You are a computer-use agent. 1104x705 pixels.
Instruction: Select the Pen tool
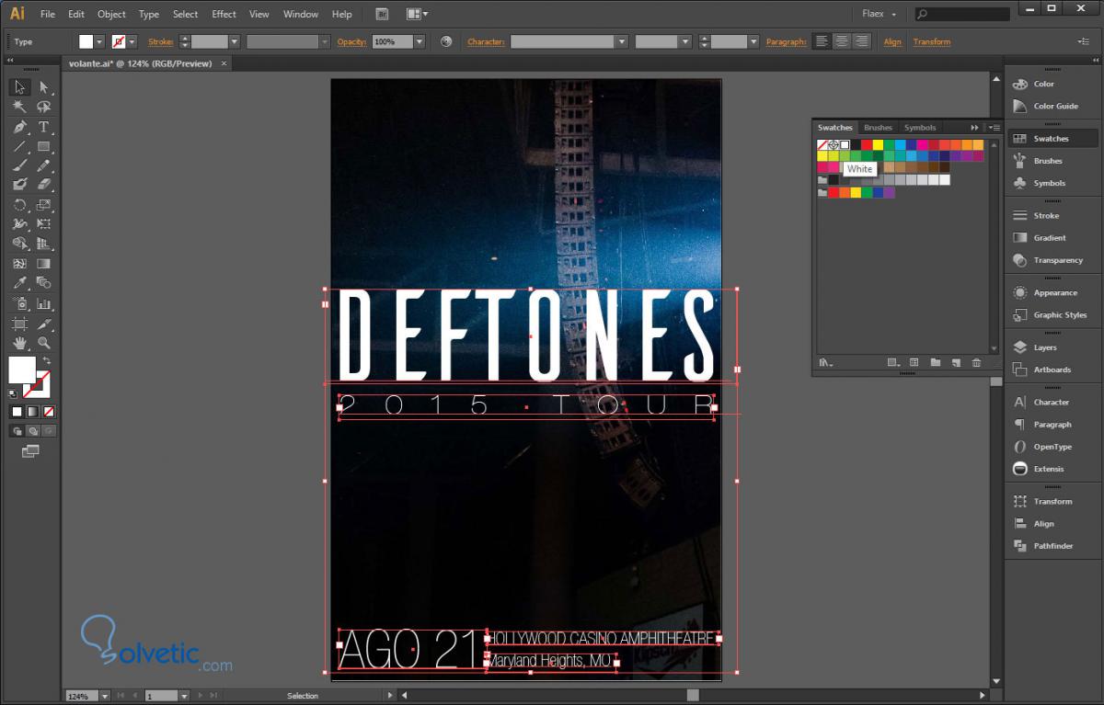tap(19, 127)
